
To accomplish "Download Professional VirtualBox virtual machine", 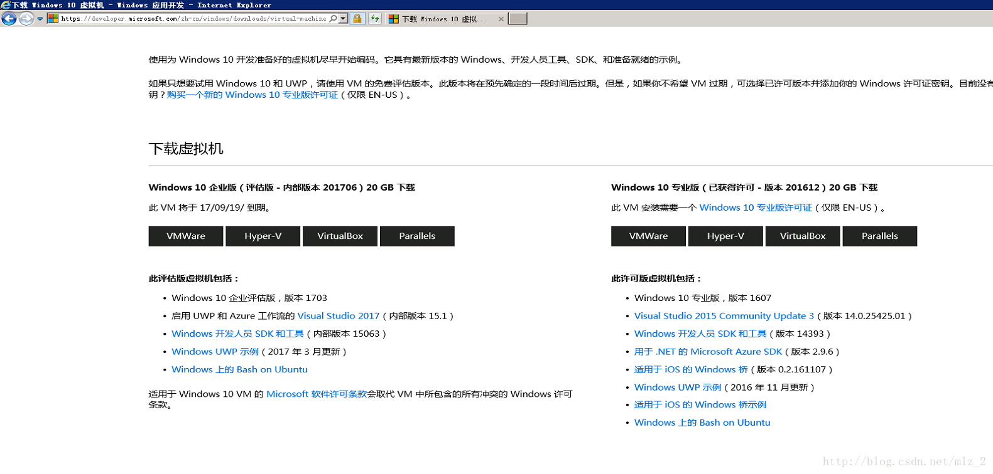I will [x=803, y=236].
